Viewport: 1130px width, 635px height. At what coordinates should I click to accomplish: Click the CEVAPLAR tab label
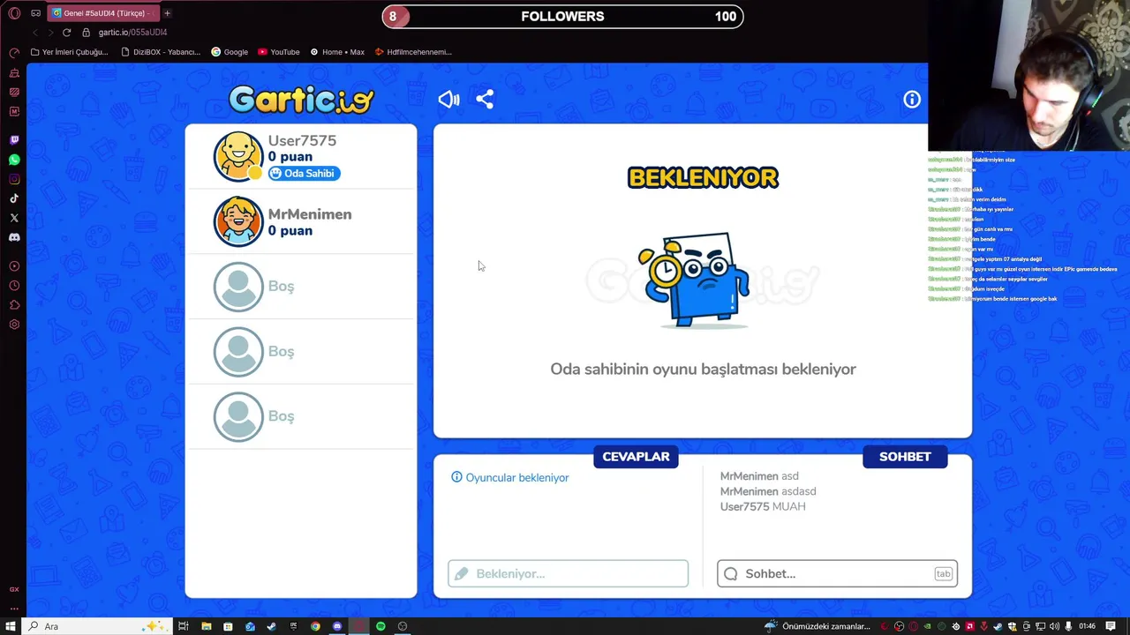636,457
